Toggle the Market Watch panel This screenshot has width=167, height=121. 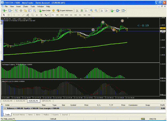point(16,10)
